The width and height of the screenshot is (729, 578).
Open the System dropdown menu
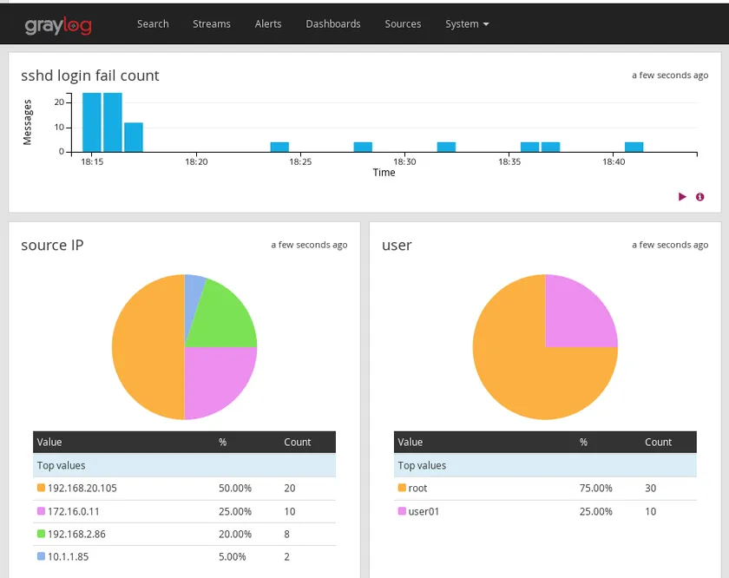(x=467, y=24)
